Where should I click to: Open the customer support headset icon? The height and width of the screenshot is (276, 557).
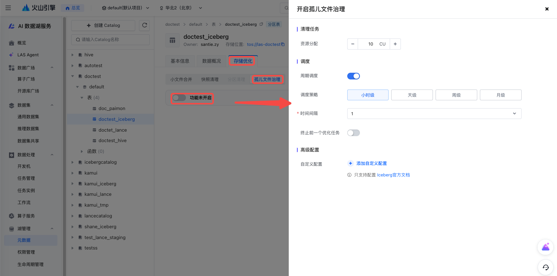coord(546,267)
